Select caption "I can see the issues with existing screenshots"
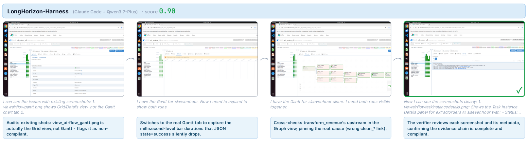 [59, 107]
